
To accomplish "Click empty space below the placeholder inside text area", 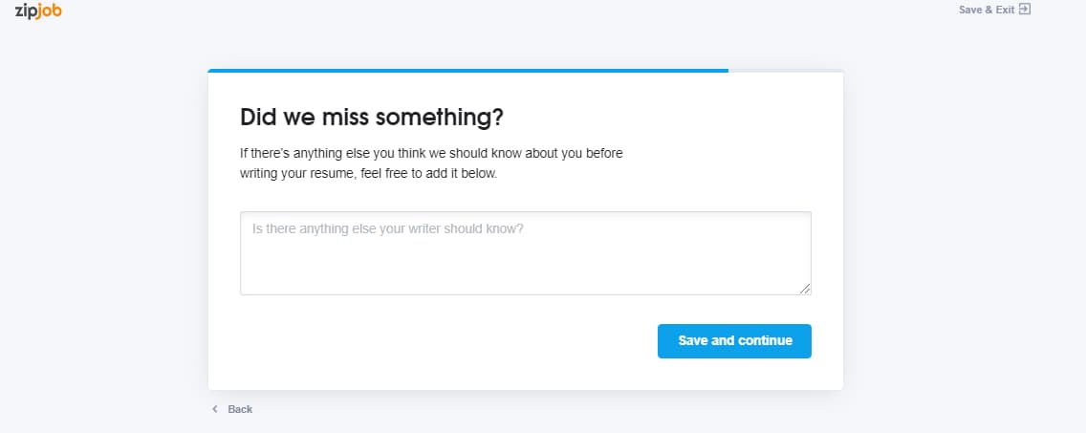I will (526, 267).
